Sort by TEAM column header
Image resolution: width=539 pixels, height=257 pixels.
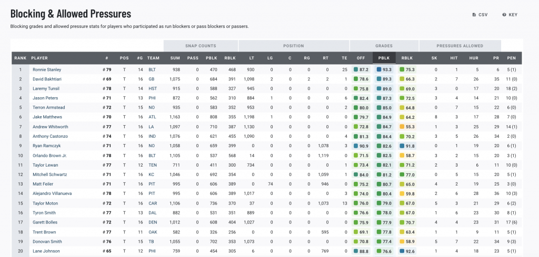pyautogui.click(x=153, y=58)
